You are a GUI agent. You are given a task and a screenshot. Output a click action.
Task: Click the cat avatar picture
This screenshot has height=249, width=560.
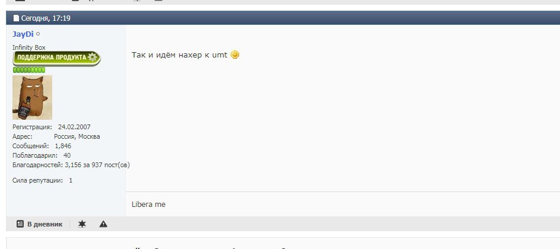32,97
